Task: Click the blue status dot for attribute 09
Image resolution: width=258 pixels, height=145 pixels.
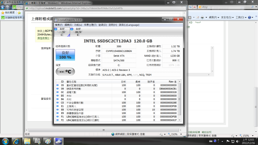Action: point(57,89)
